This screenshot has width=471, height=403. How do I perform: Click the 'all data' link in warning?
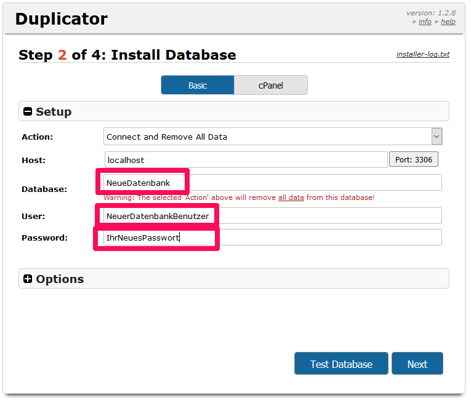point(291,198)
